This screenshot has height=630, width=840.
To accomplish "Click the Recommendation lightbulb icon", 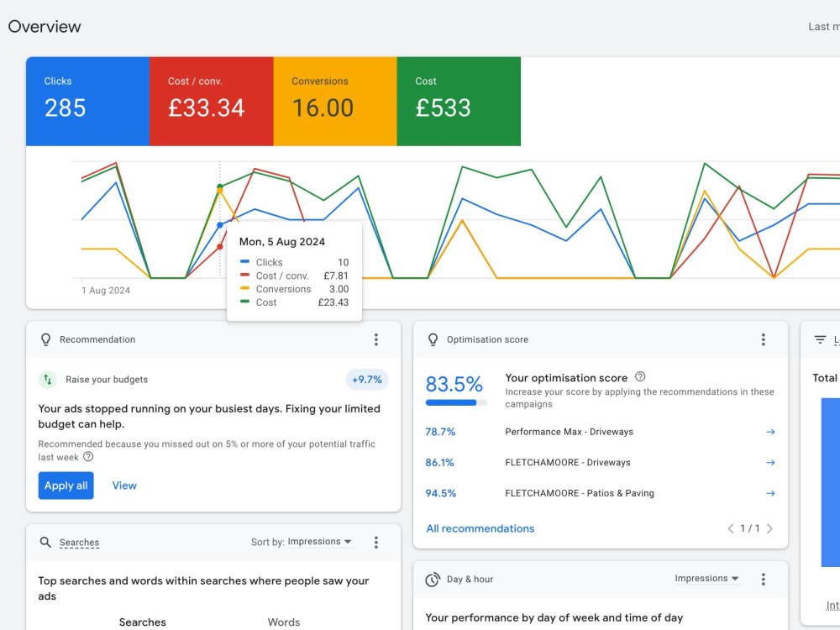I will click(x=46, y=339).
